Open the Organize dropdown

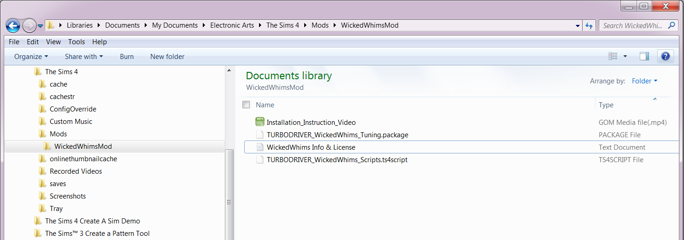(31, 57)
